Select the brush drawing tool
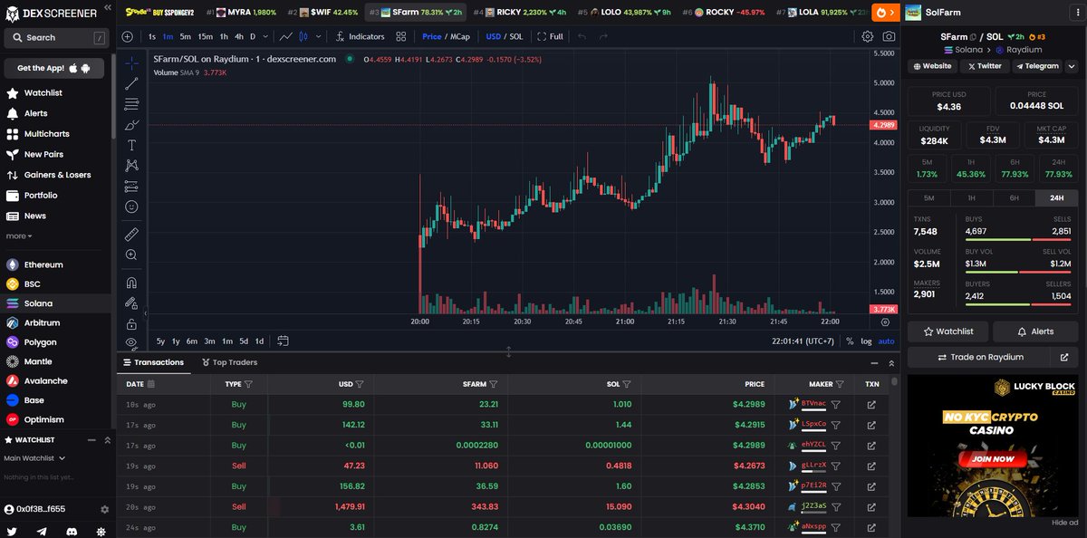1087x538 pixels. (132, 125)
